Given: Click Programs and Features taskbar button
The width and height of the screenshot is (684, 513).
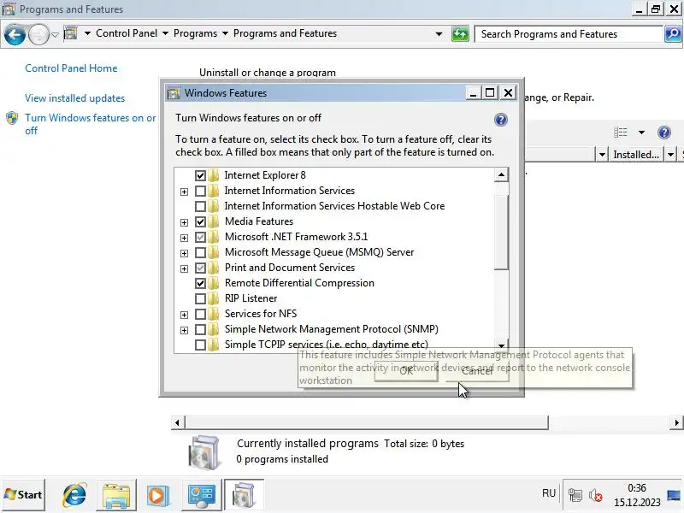Looking at the screenshot, I should tap(244, 495).
